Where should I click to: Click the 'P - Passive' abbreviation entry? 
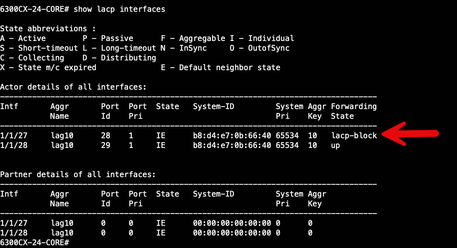(x=108, y=38)
